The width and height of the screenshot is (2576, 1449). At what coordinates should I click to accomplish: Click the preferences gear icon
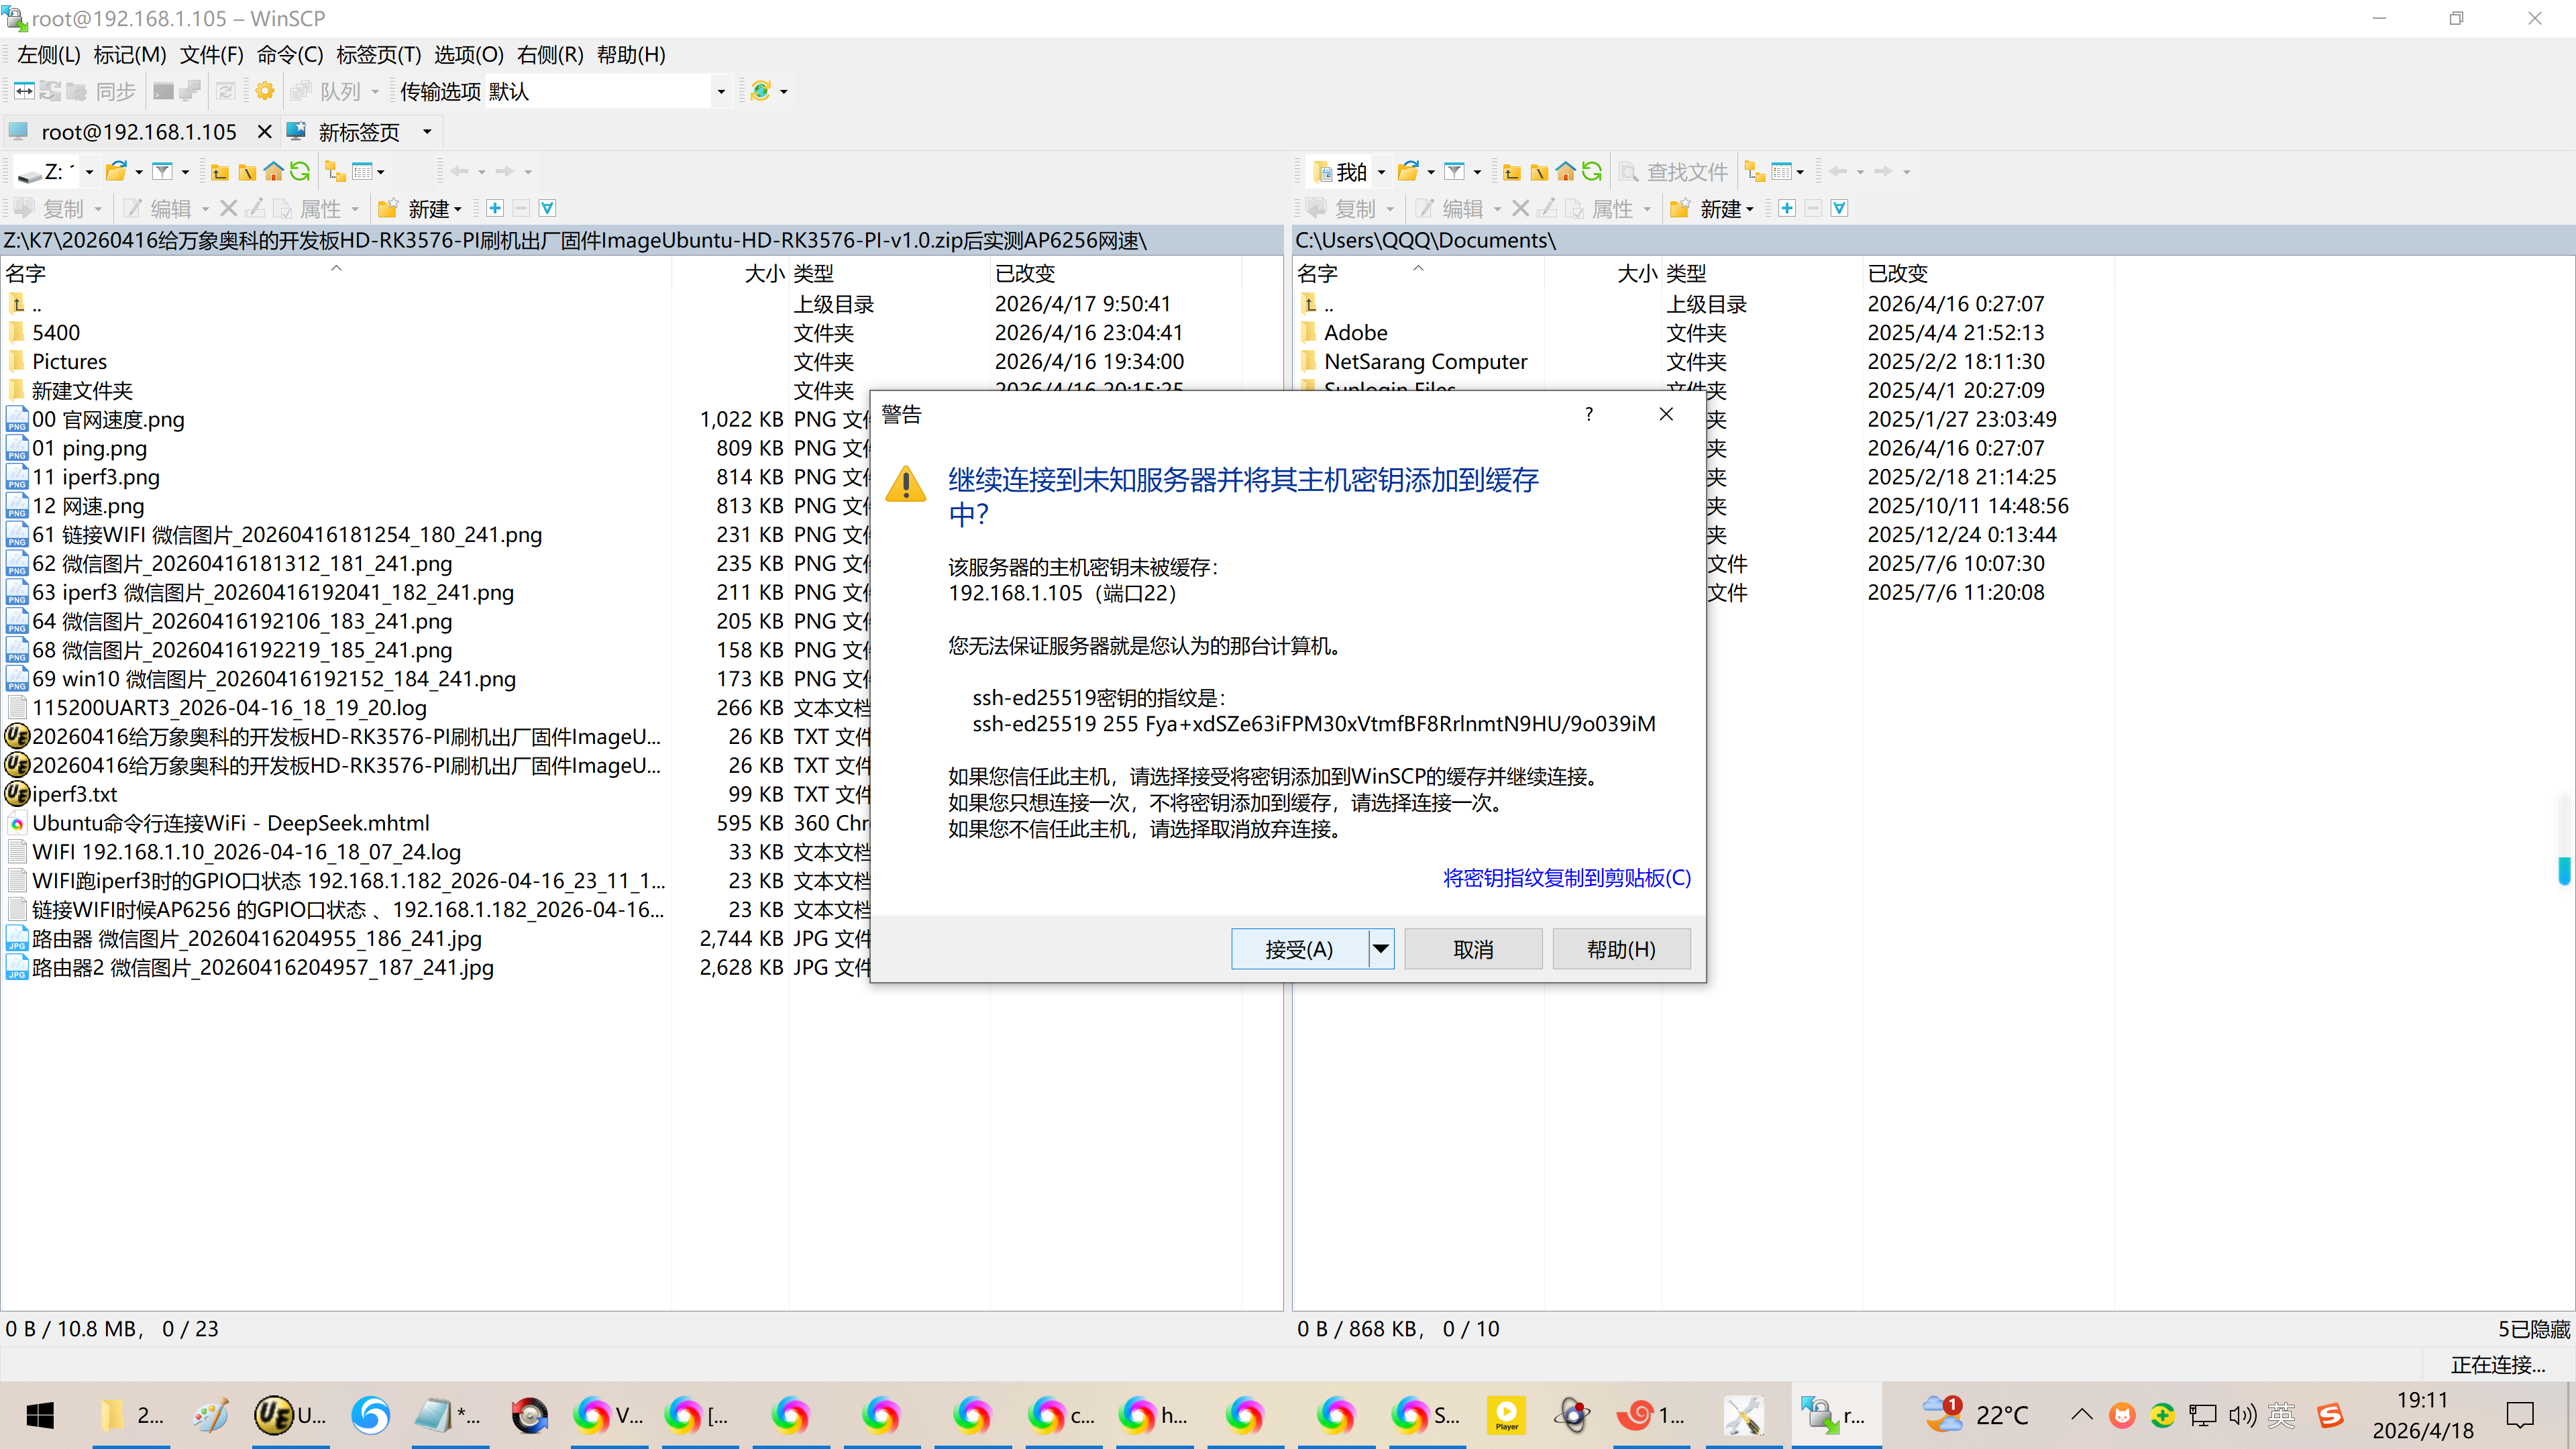pyautogui.click(x=264, y=91)
